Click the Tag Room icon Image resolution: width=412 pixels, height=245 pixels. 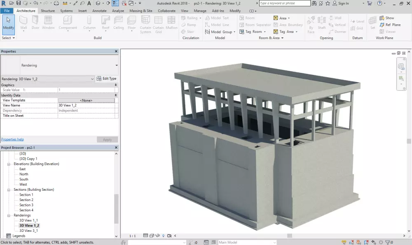242,32
